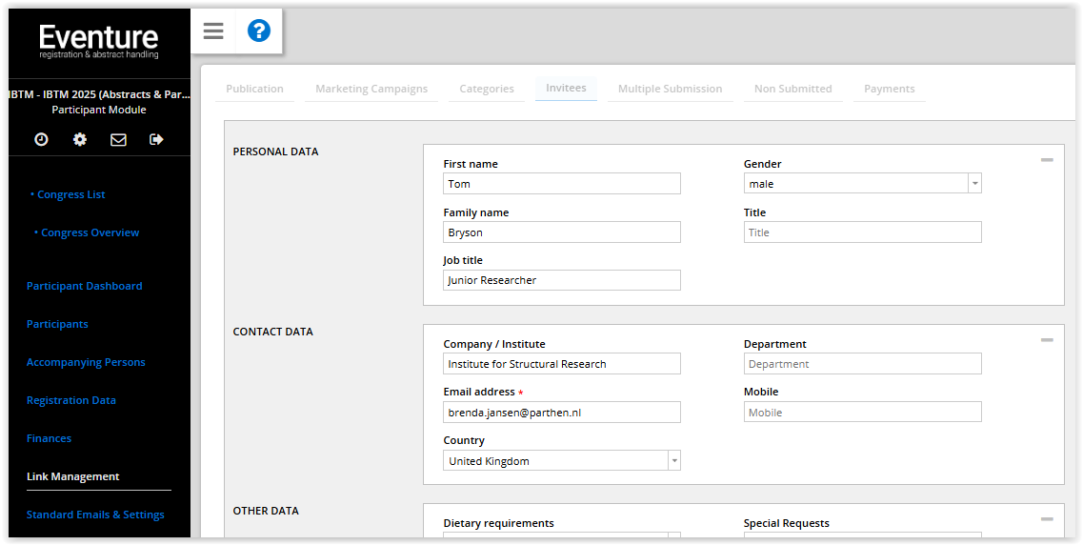Click into the Job title field

tap(562, 280)
